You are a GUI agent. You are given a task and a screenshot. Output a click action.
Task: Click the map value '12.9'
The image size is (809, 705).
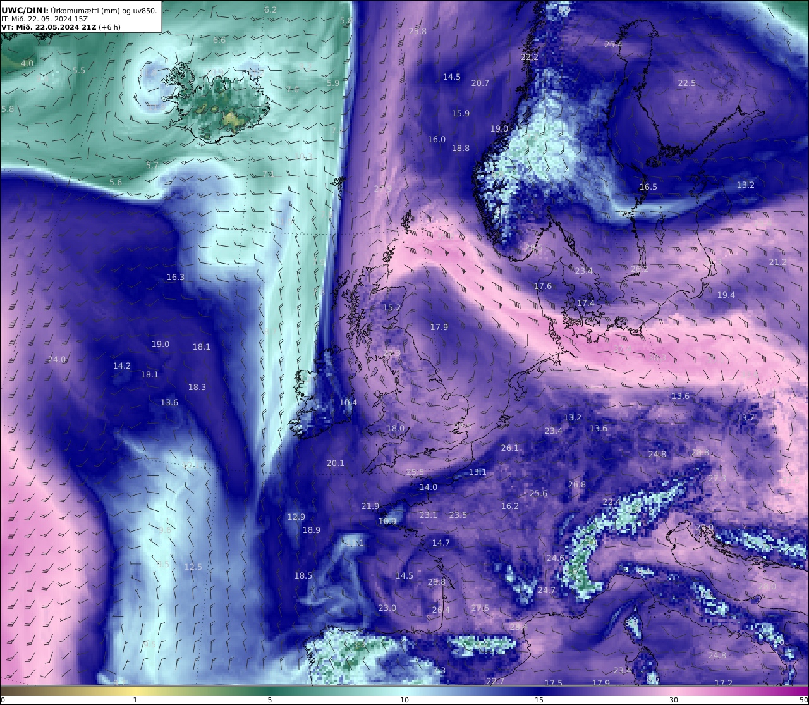[x=296, y=517]
